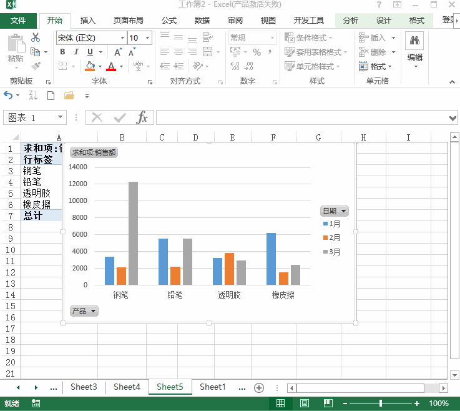Click the phonetic guide wén icon
Screen dimensions: 460x411
[x=138, y=66]
